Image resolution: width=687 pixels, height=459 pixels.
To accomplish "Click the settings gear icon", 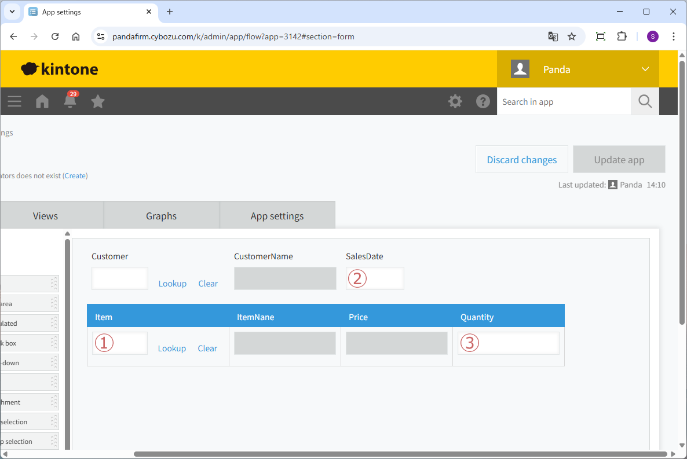I will (x=455, y=102).
